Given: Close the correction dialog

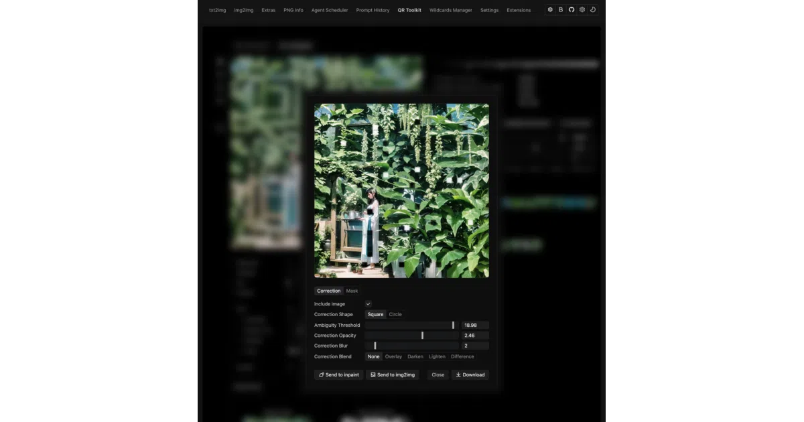Looking at the screenshot, I should 438,374.
